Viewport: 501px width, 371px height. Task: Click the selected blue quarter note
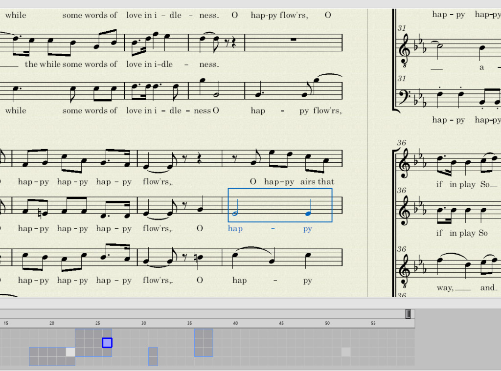(308, 213)
